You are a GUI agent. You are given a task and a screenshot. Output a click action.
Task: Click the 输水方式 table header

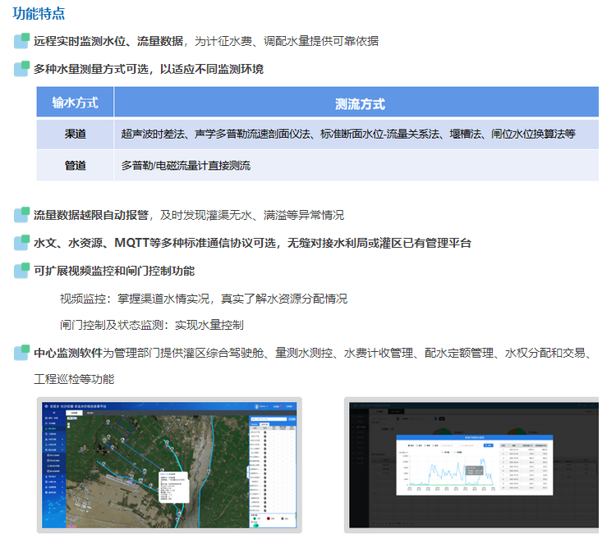click(75, 103)
